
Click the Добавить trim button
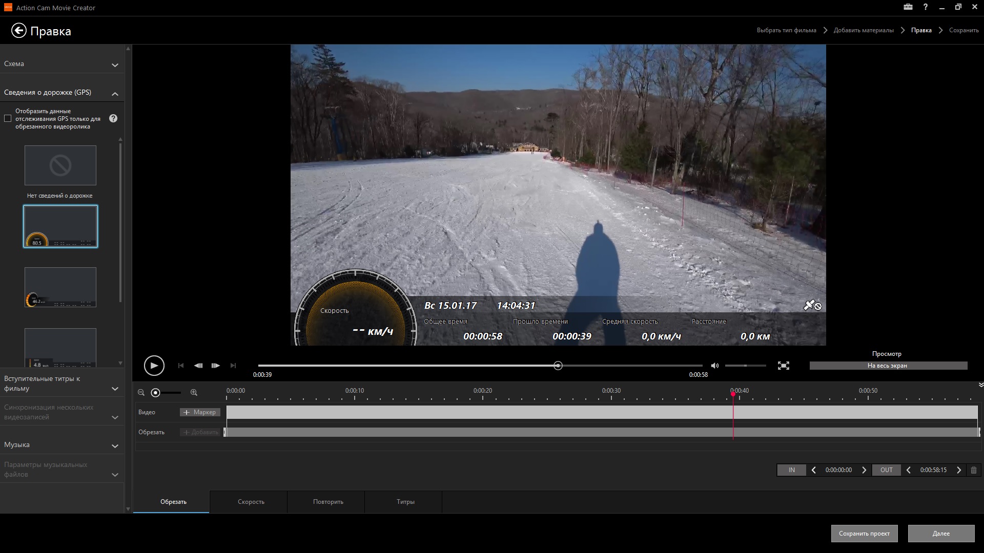click(200, 432)
